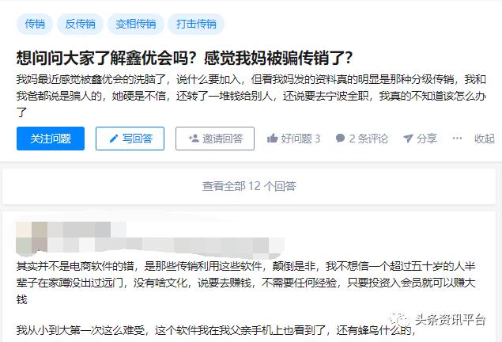Select the 反传销 topic tag

80,24
